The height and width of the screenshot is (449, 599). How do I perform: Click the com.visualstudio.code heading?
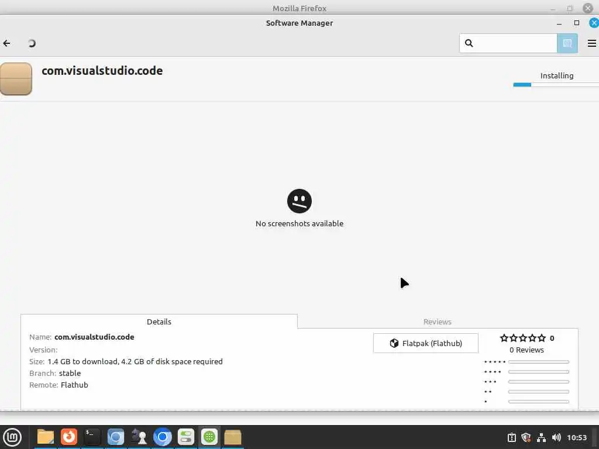102,71
